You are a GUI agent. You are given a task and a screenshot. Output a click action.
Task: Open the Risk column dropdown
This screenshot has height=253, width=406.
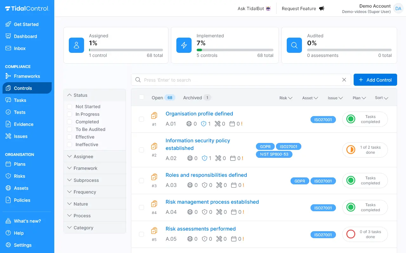(286, 98)
